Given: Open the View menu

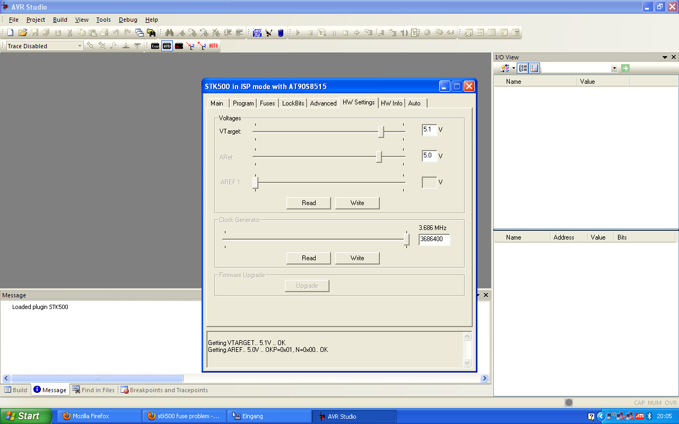Looking at the screenshot, I should pos(82,20).
